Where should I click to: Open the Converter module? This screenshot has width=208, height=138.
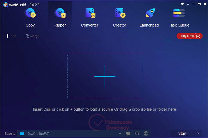tap(90, 18)
